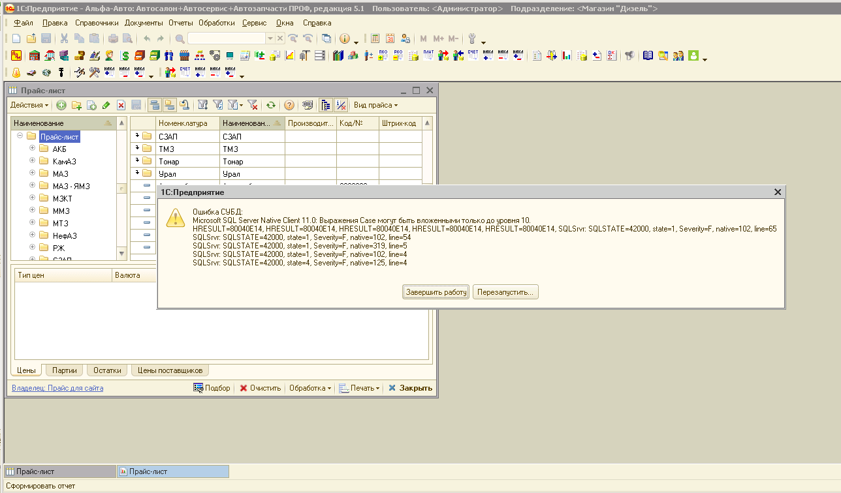Click the DK sigma balance icon
This screenshot has height=493, width=841.
[x=612, y=55]
